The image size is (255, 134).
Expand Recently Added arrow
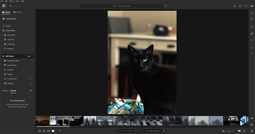[x=32, y=61]
